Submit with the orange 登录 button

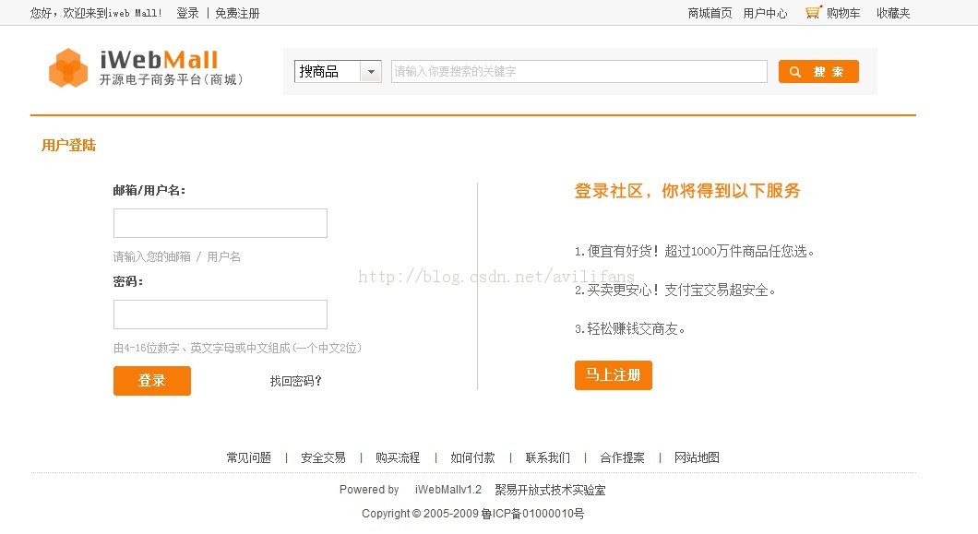pyautogui.click(x=152, y=381)
